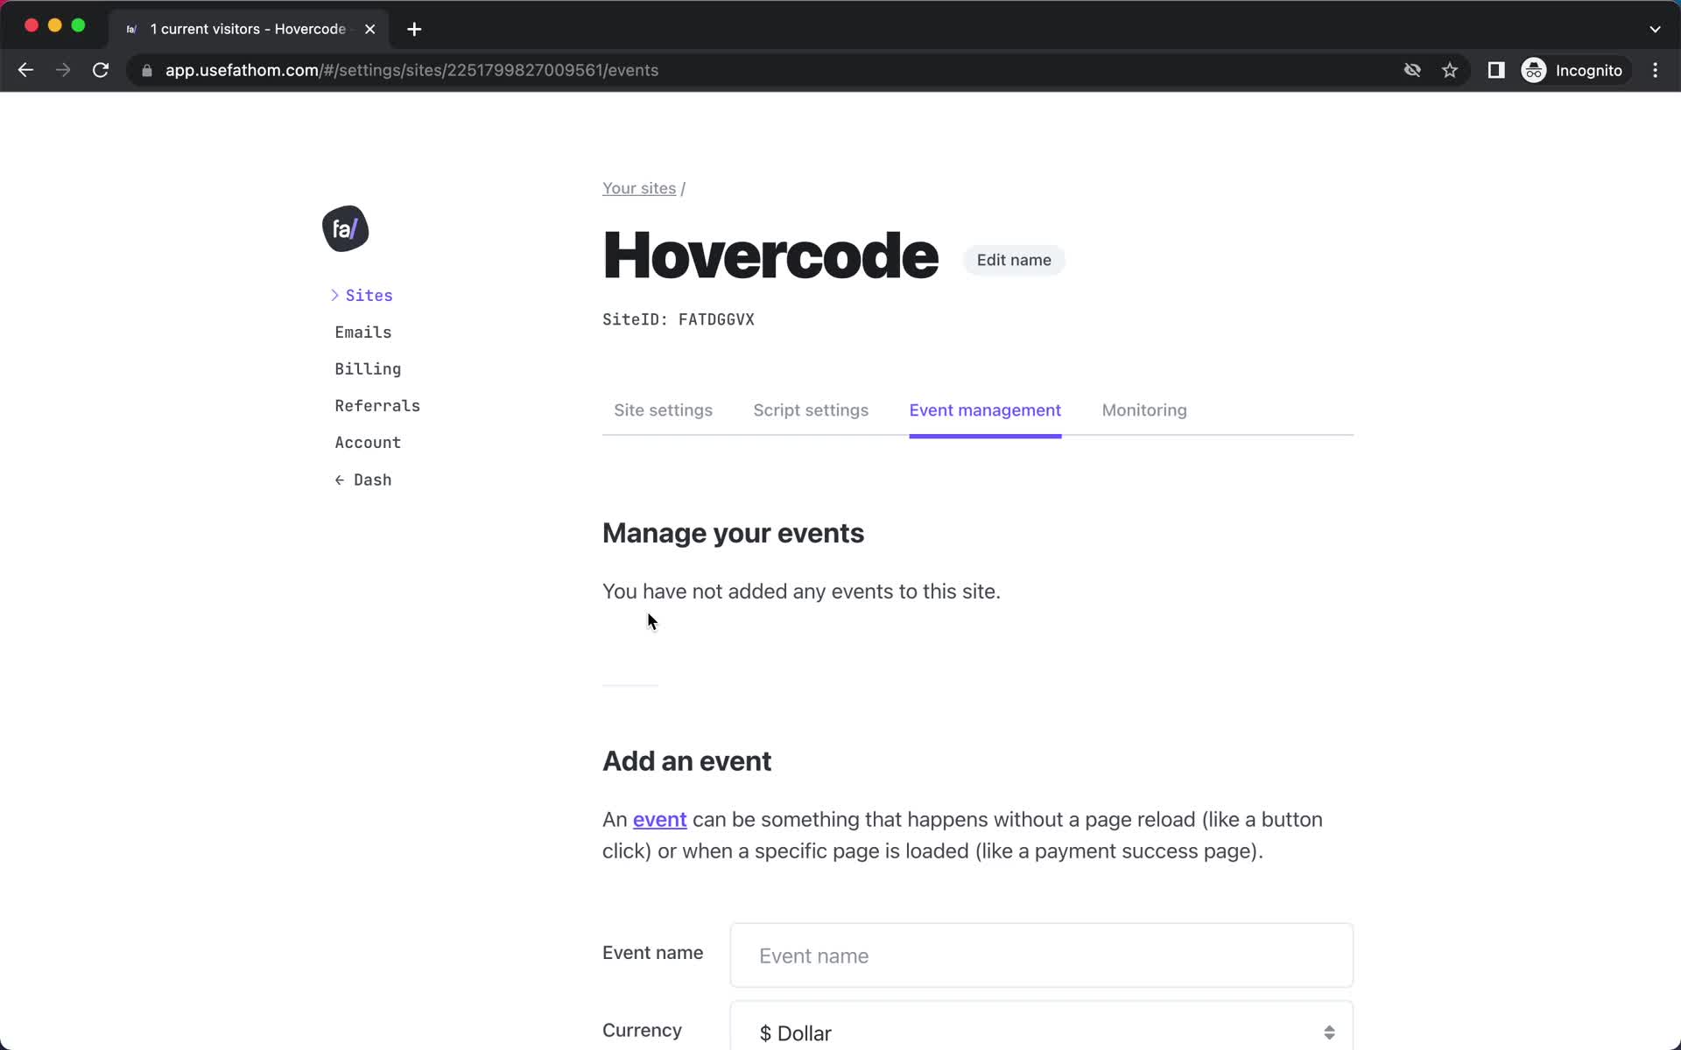Click the Incognito profile icon
Viewport: 1681px width, 1050px height.
point(1533,70)
